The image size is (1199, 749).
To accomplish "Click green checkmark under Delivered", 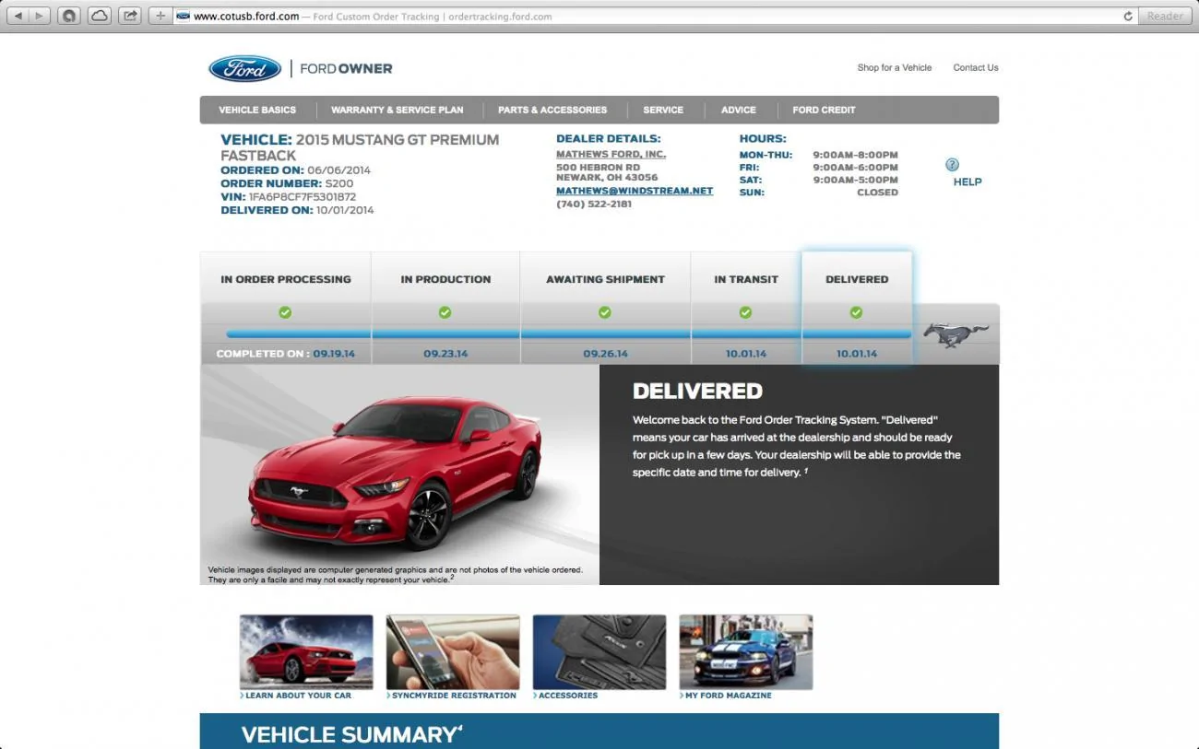I will tap(856, 312).
